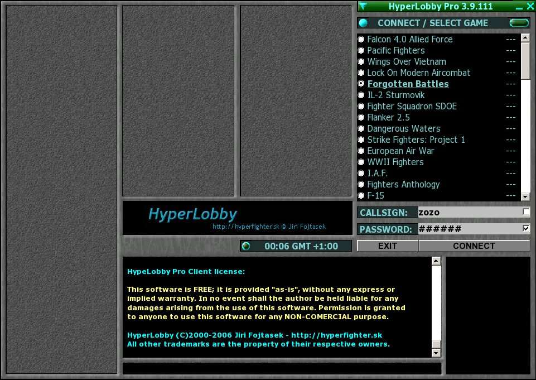Select the Strike Fighters: Project 1 radio button
Viewport: 536px width, 380px height.
coord(361,140)
